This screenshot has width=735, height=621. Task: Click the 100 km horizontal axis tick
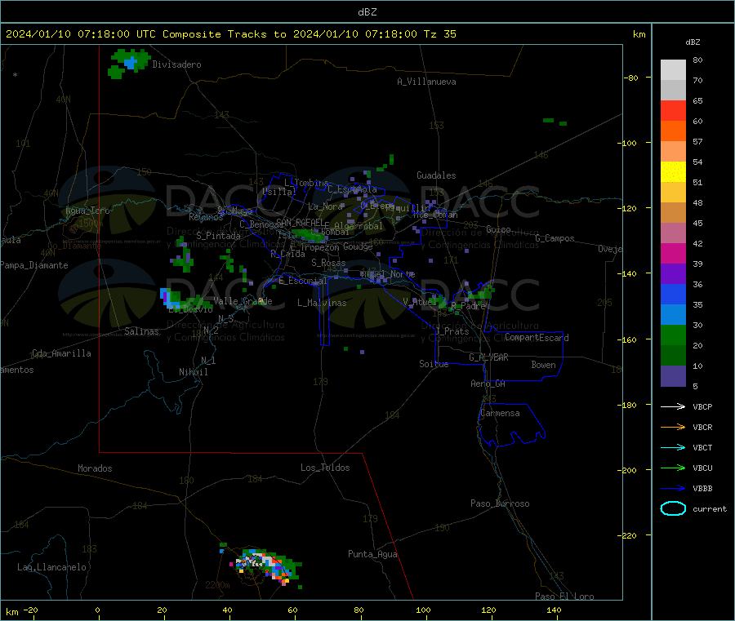coord(423,610)
